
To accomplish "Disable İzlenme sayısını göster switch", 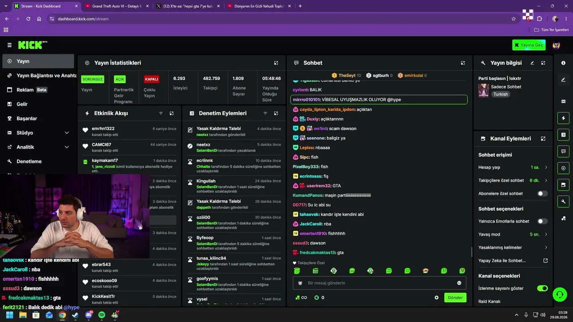I will click(x=542, y=288).
